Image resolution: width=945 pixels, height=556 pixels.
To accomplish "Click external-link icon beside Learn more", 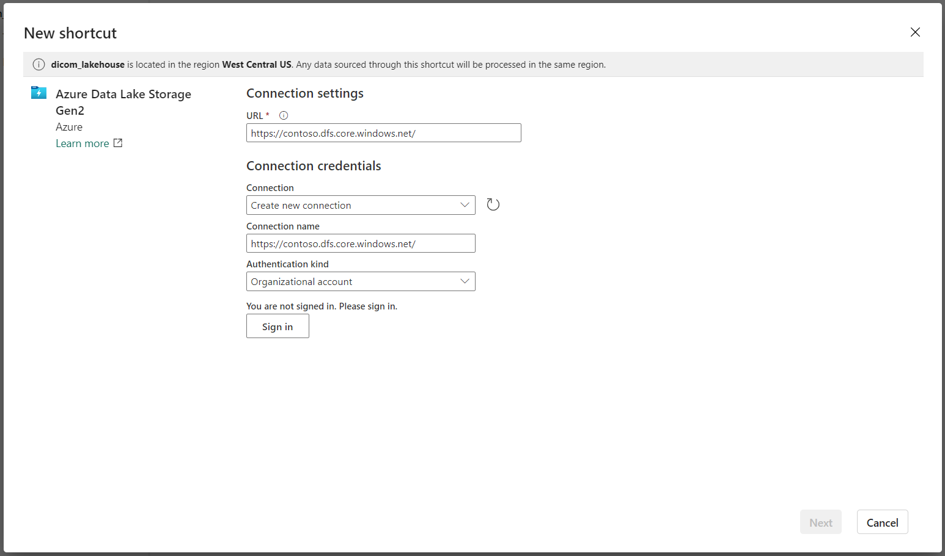I will [118, 143].
